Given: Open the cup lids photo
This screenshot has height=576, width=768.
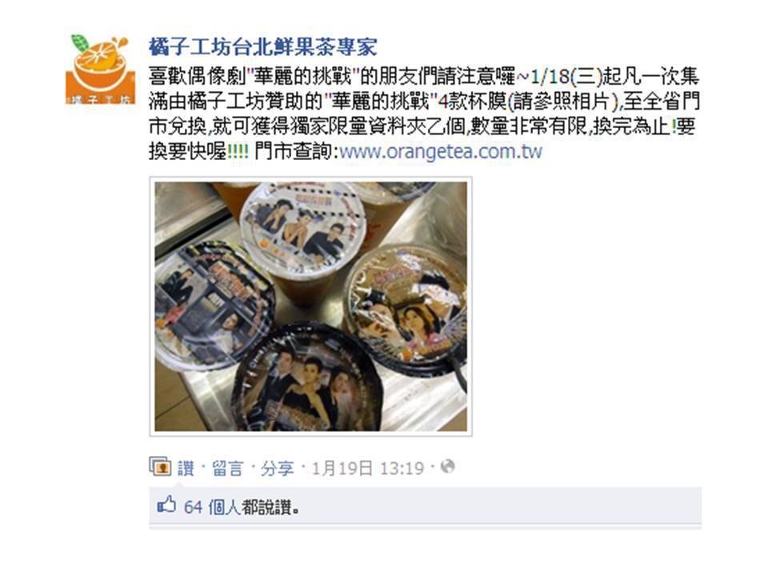Looking at the screenshot, I should (311, 306).
